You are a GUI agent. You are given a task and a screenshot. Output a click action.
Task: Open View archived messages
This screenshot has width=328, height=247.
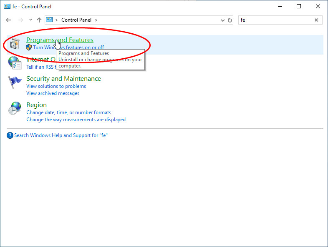tap(53, 93)
